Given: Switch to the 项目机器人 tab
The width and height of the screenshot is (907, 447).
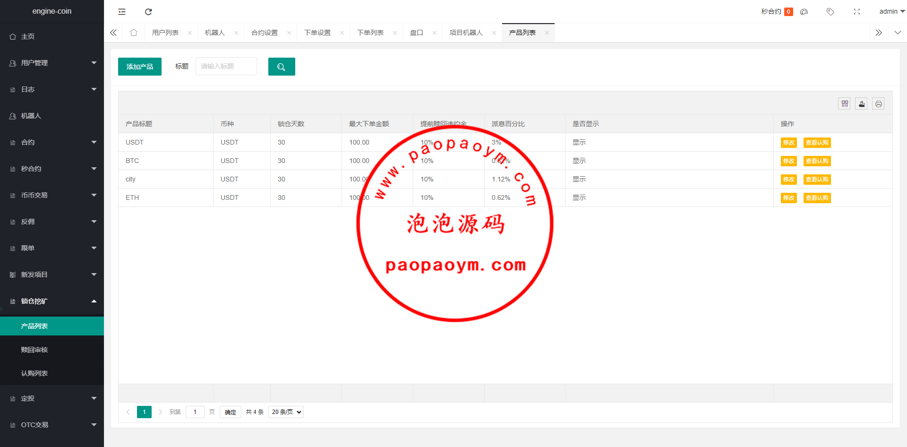Looking at the screenshot, I should pos(466,33).
